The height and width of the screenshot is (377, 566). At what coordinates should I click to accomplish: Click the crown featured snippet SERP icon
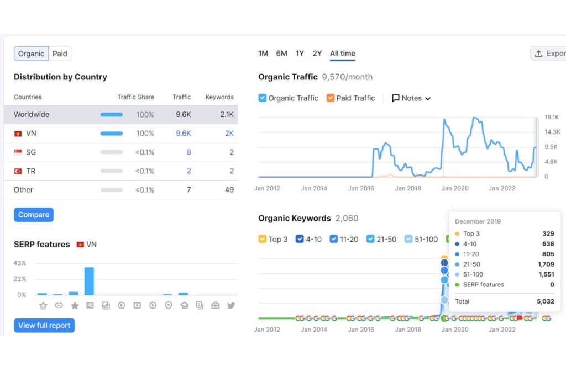coord(43,306)
